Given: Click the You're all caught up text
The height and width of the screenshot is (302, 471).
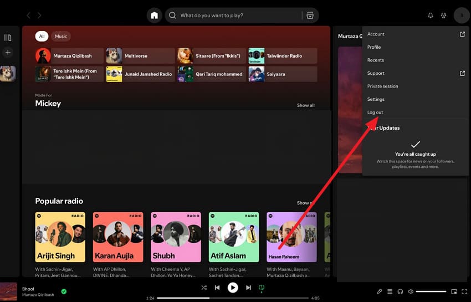Looking at the screenshot, I should click(x=416, y=154).
